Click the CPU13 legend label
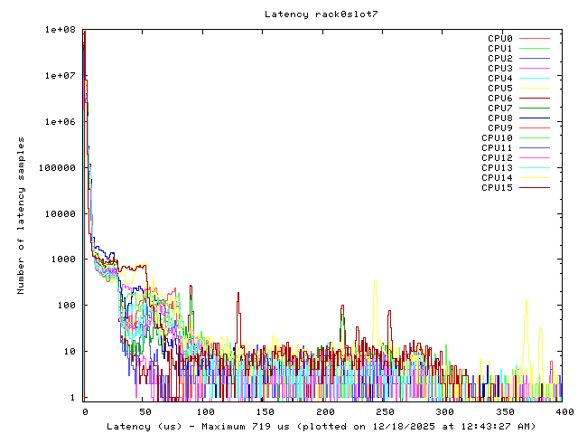This screenshot has height=434, width=578. click(x=497, y=168)
